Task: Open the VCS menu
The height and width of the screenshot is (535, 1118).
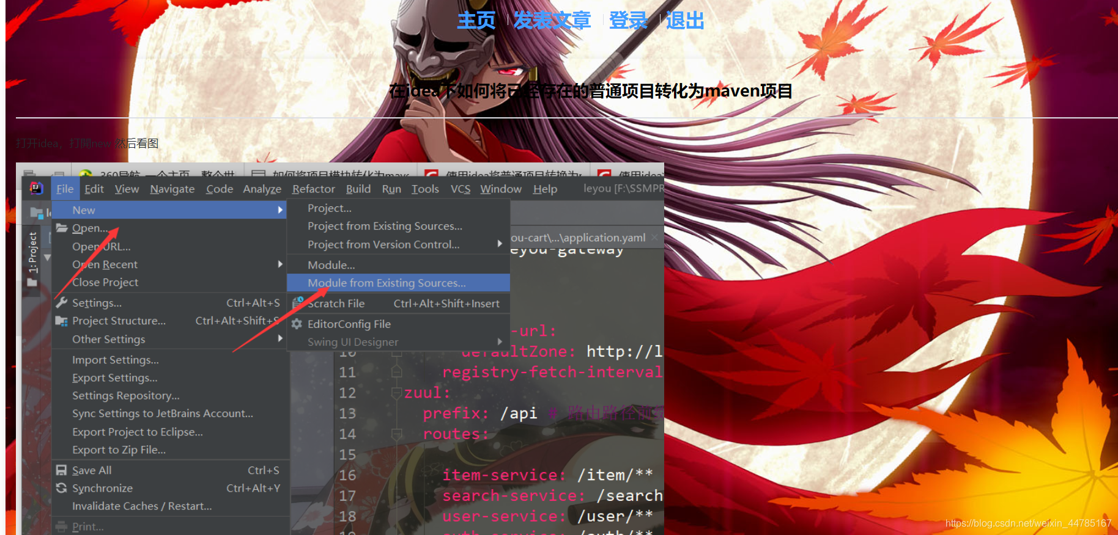Action: pos(461,189)
